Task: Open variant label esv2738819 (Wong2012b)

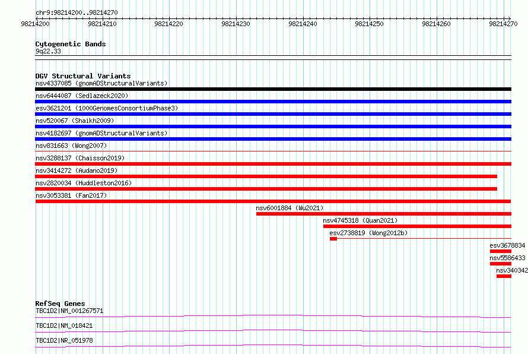Action: coord(368,233)
